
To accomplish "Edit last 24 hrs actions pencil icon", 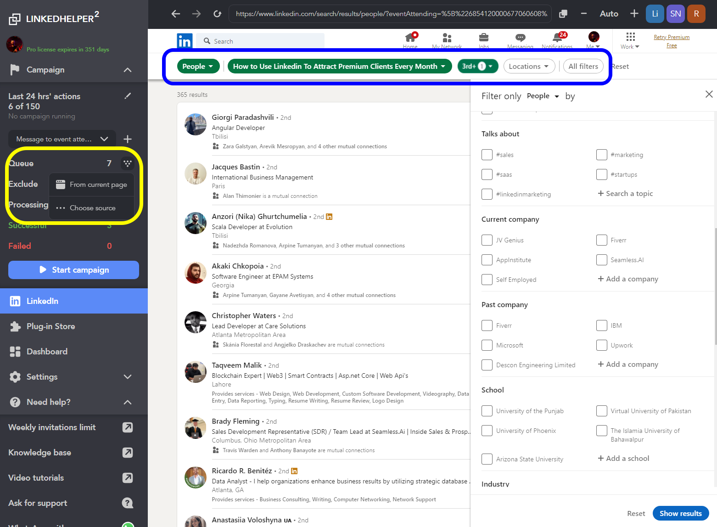I will [128, 96].
